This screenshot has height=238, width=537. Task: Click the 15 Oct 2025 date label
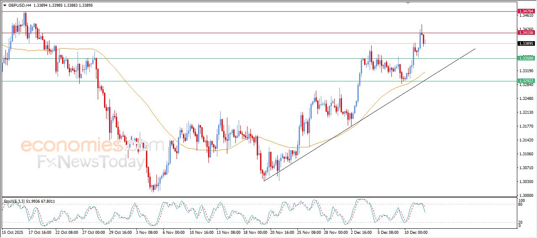click(12, 232)
